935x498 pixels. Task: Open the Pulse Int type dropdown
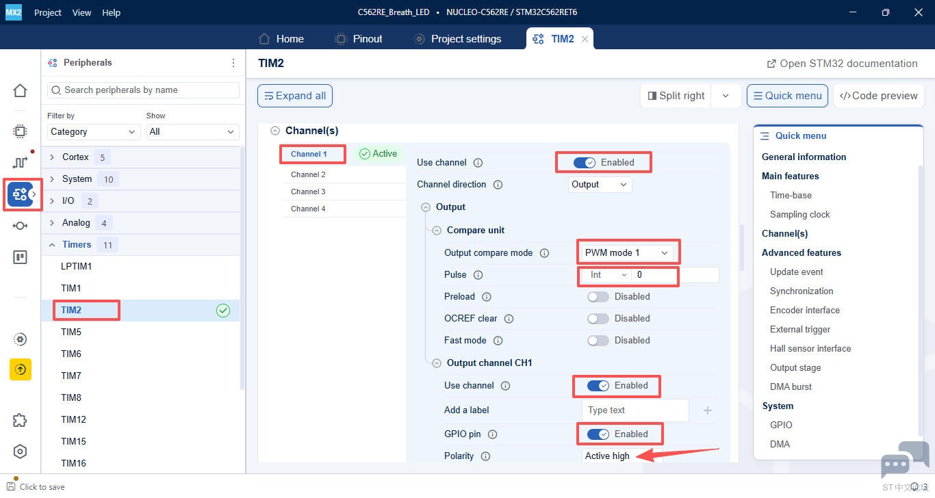tap(606, 275)
